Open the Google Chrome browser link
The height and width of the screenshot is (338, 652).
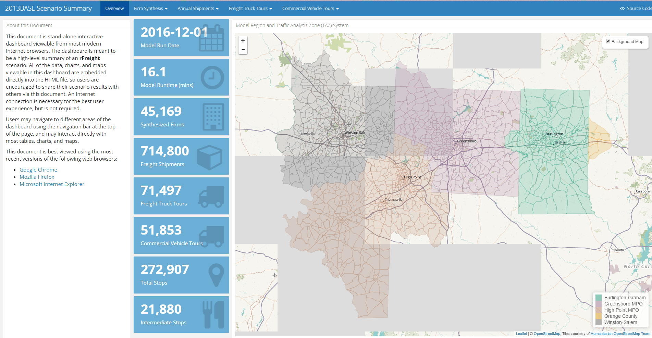[x=38, y=170]
